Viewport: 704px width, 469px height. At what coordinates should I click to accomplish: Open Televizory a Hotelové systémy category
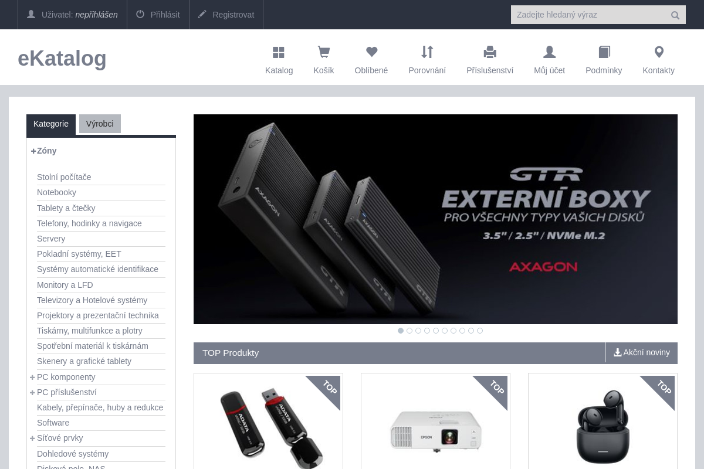[x=92, y=300]
